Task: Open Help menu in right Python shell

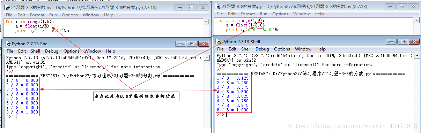Action: pos(321,49)
